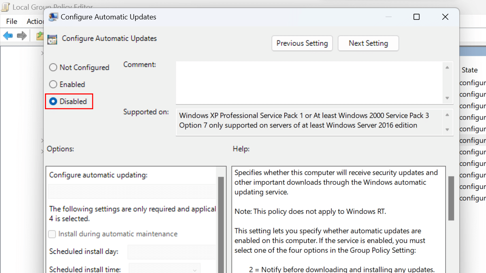Close the Configure Automatic Updates dialog
This screenshot has width=486, height=273.
445,17
